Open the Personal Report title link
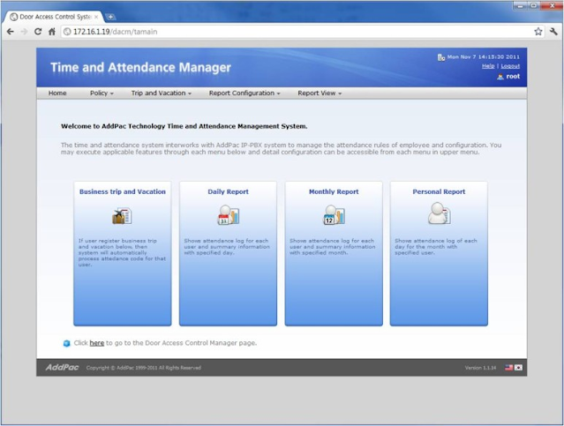This screenshot has height=426, width=564. [439, 191]
